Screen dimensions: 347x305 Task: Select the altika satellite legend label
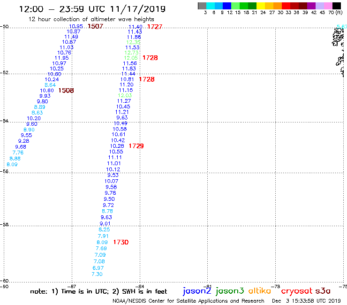coord(259,291)
